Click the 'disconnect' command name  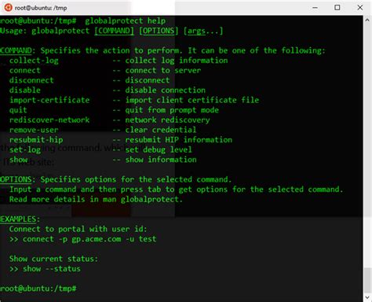[x=31, y=80]
